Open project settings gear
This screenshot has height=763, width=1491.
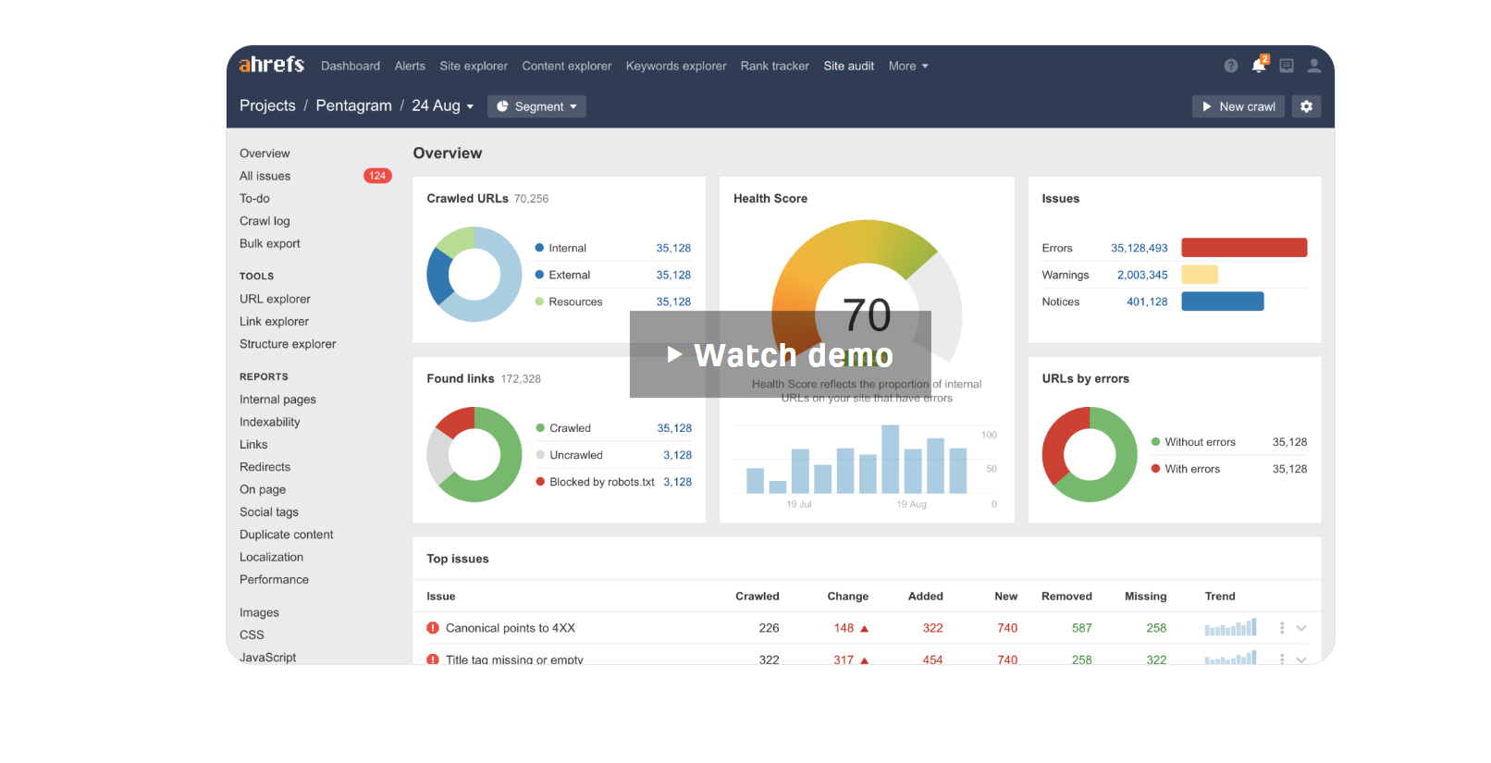1306,106
